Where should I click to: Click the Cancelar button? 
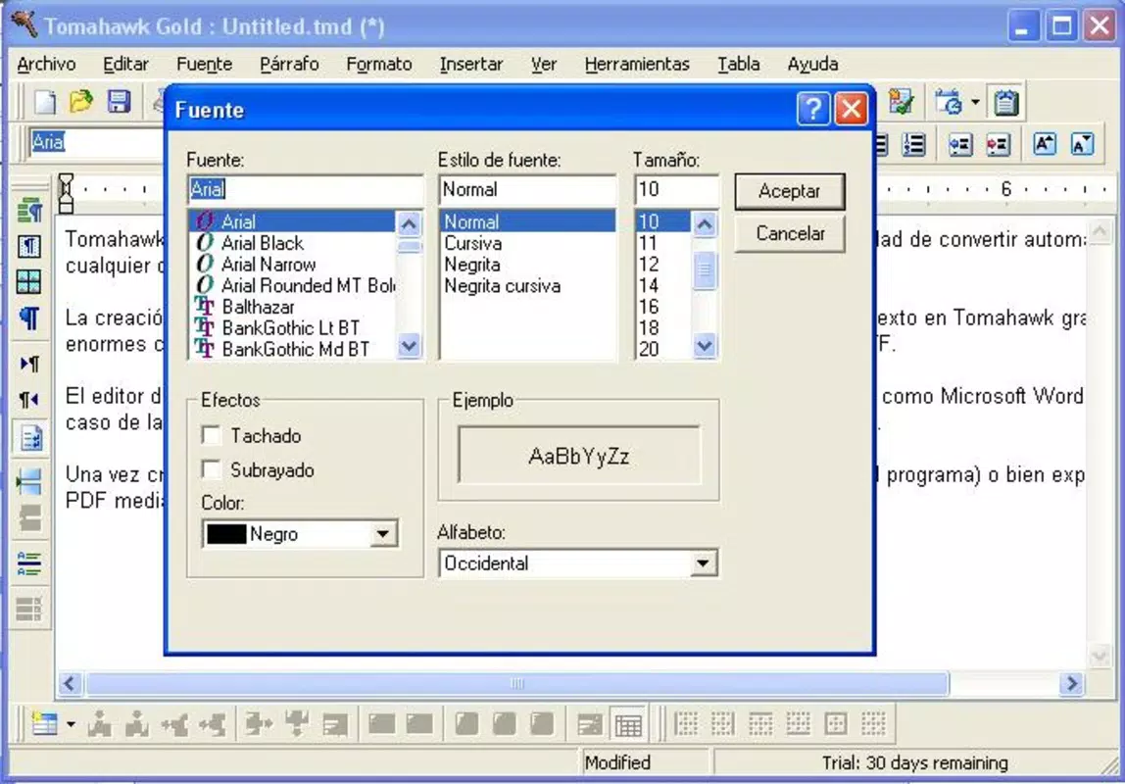pyautogui.click(x=790, y=234)
